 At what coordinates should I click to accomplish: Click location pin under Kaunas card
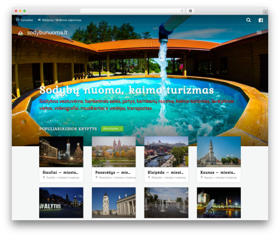tap(202, 177)
